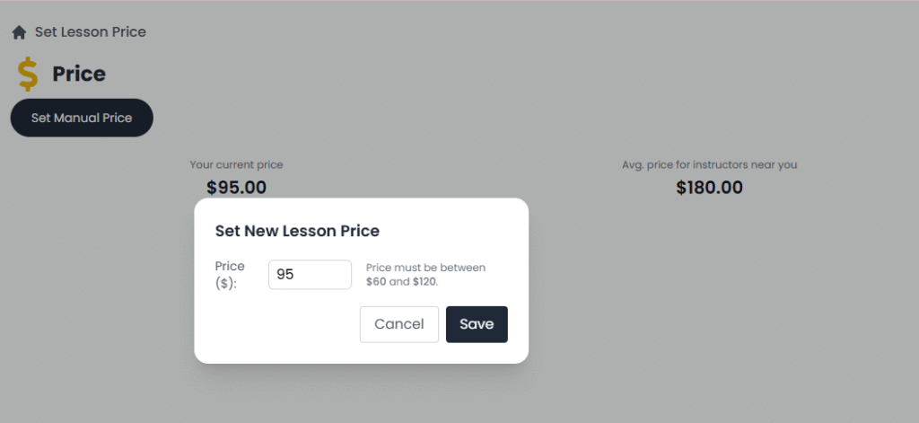Click the word Price in the field label
Screen dimensions: 919x423
tap(230, 267)
